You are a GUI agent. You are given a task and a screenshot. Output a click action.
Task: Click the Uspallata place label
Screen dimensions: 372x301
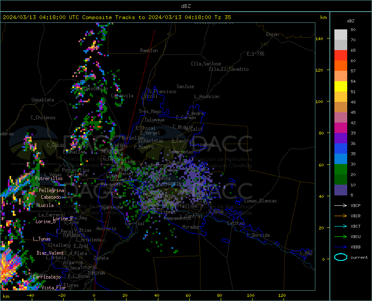pyautogui.click(x=43, y=100)
